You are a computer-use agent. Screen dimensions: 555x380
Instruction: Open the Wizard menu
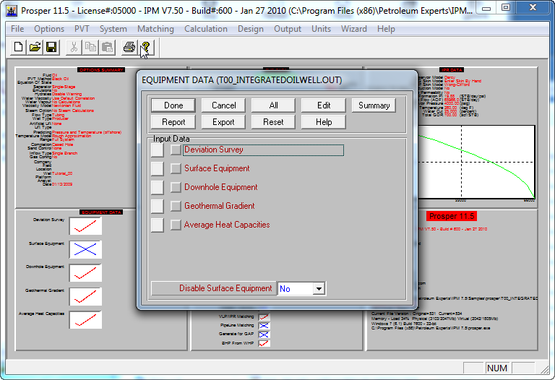click(353, 29)
